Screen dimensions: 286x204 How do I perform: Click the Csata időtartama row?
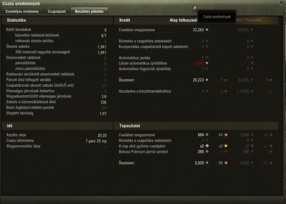click(57, 141)
